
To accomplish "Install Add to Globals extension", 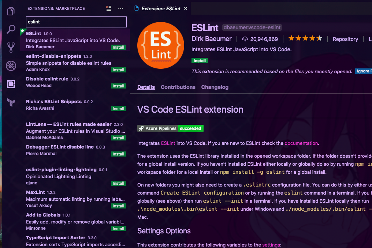I will click(x=118, y=229).
